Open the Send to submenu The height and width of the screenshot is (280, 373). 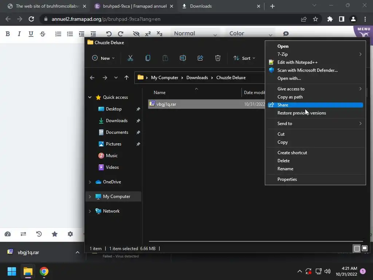[x=315, y=124]
